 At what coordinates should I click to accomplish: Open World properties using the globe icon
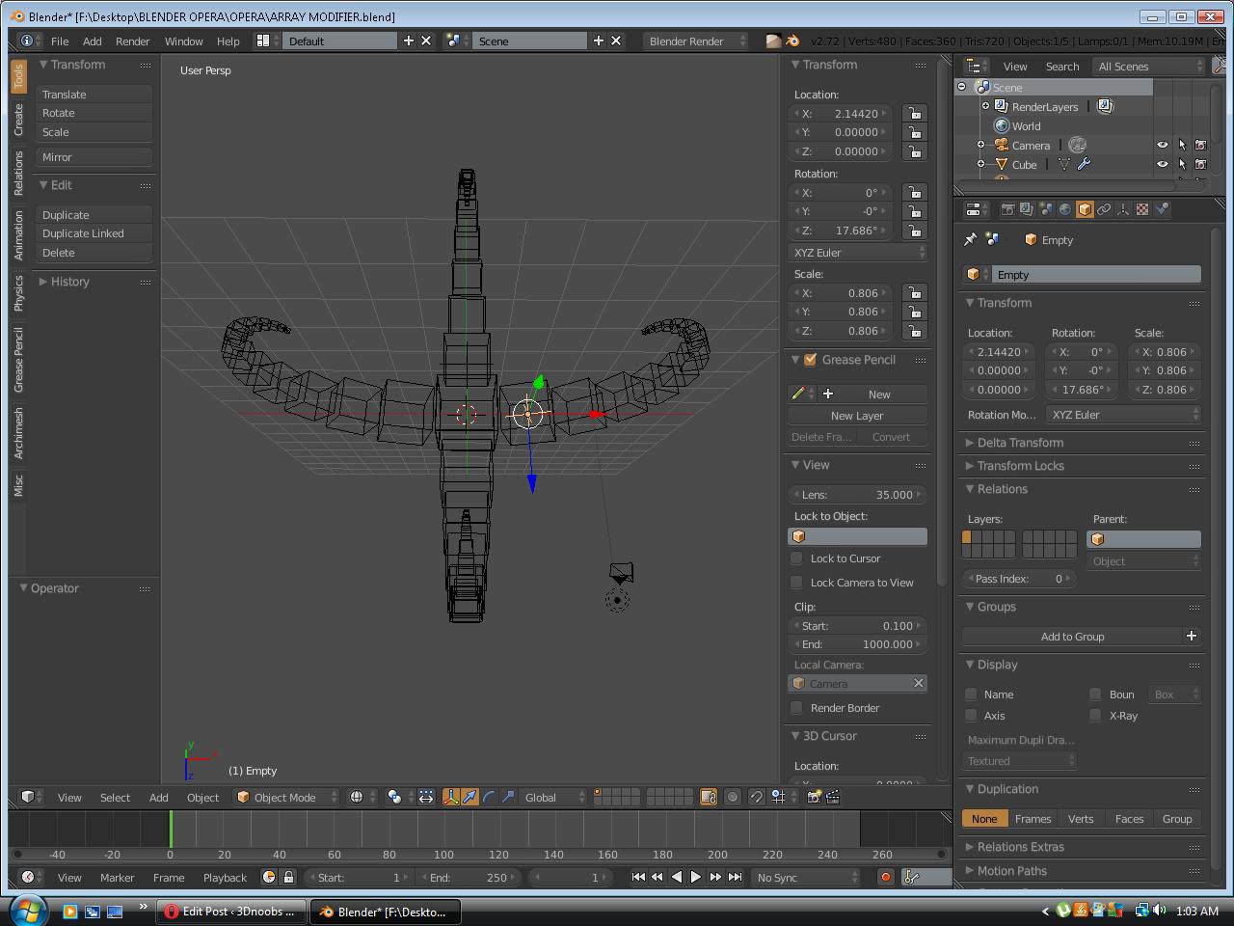click(1065, 208)
